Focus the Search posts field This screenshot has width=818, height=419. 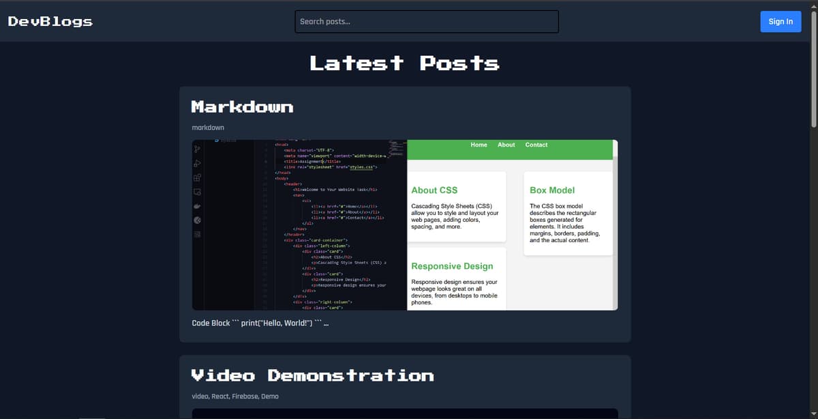coord(427,21)
